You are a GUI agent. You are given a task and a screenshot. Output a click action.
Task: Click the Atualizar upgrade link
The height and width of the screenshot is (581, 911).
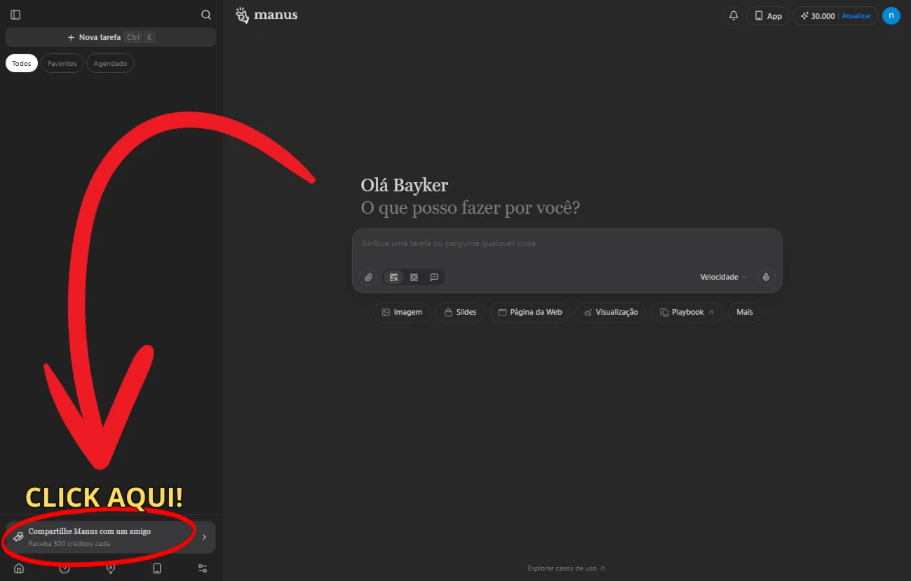pos(856,16)
